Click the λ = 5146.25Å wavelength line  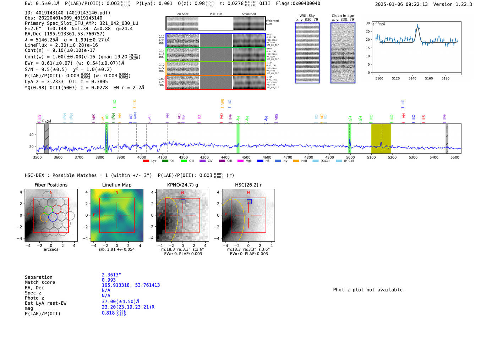tap(67, 40)
